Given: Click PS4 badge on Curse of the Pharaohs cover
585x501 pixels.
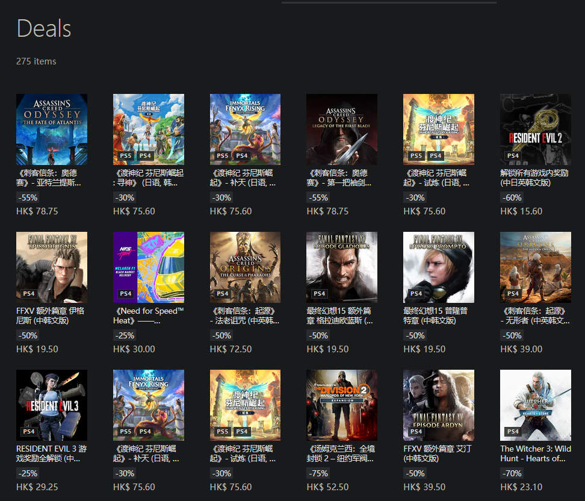Looking at the screenshot, I should 222,293.
